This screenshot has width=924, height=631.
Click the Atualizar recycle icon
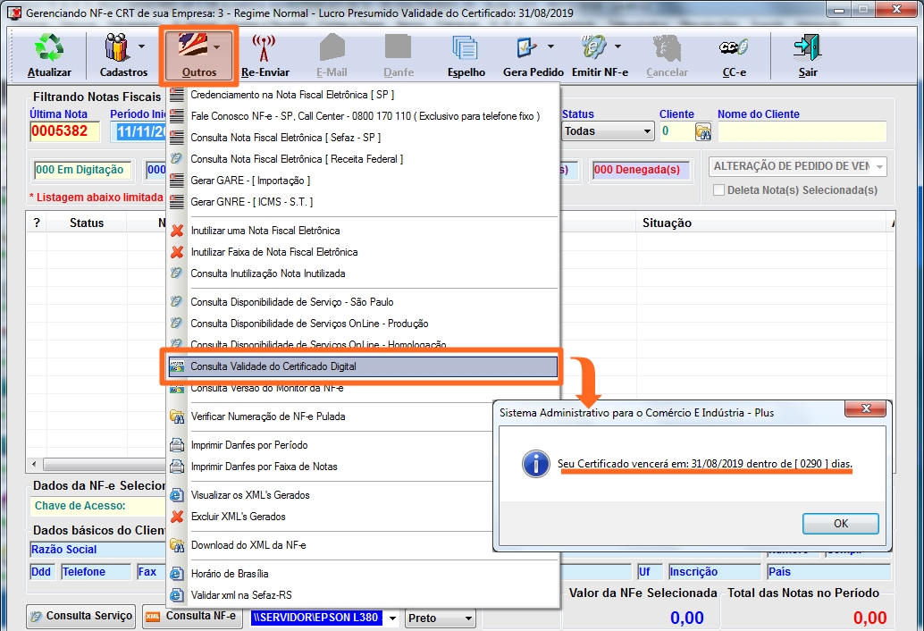point(49,48)
